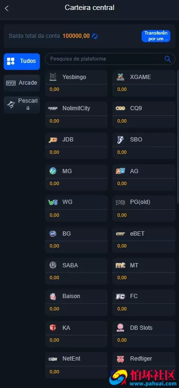This screenshot has width=179, height=388.
Task: Refresh the total account balance
Action: tap(95, 36)
